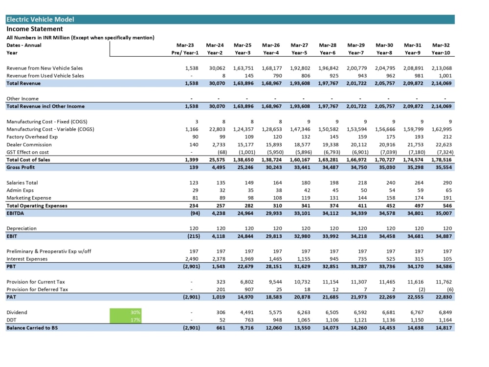This screenshot has height=367, width=489.
Task: Click the Mar-32 column header
Action: tap(441, 45)
